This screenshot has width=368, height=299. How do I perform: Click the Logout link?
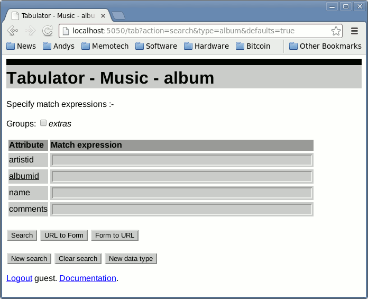click(x=19, y=278)
